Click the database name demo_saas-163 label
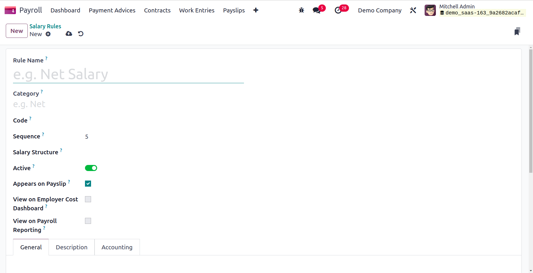 pos(482,13)
